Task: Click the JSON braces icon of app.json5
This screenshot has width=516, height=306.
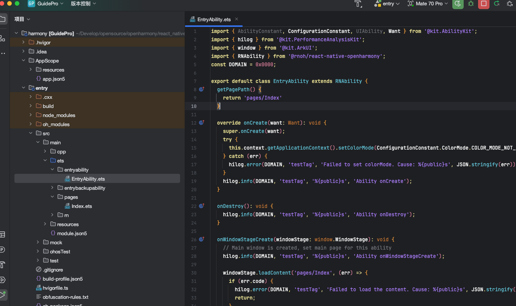Action: (x=39, y=79)
